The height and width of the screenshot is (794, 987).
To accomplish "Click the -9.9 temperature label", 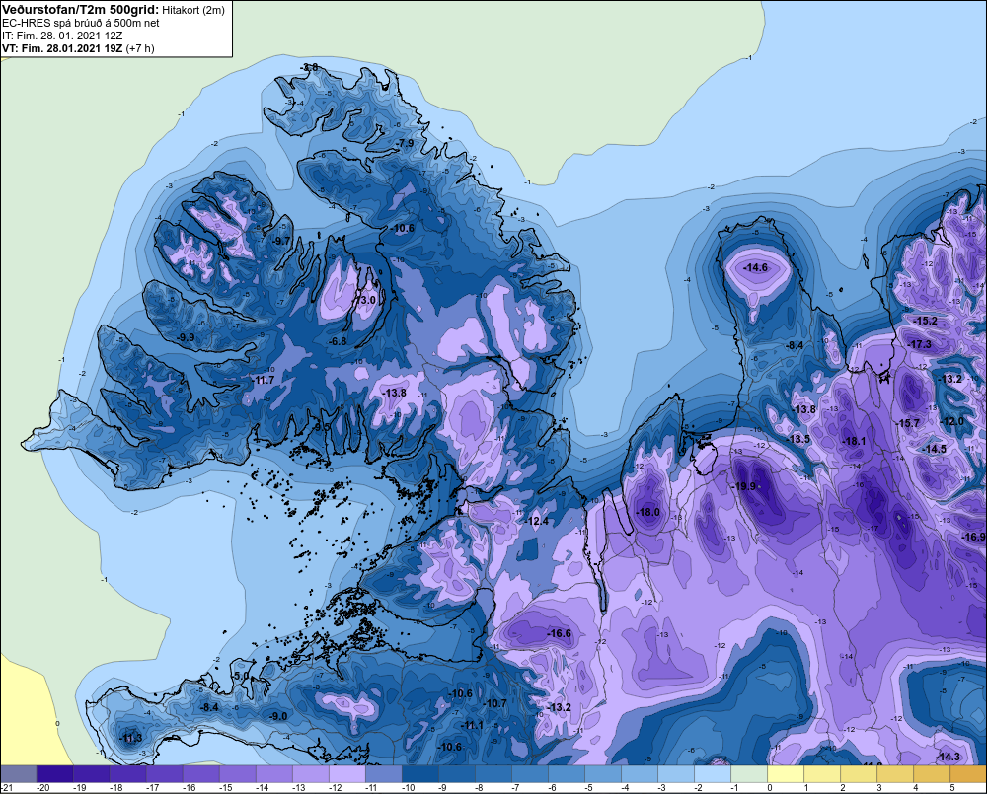I will click(x=186, y=337).
